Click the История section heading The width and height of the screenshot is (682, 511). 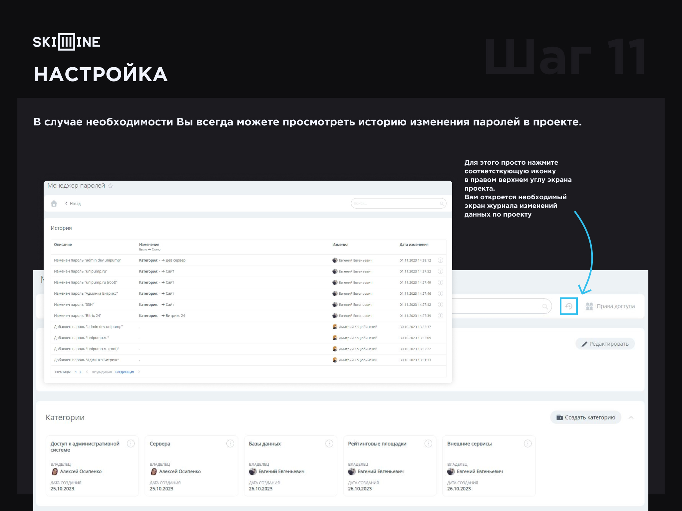(x=61, y=228)
